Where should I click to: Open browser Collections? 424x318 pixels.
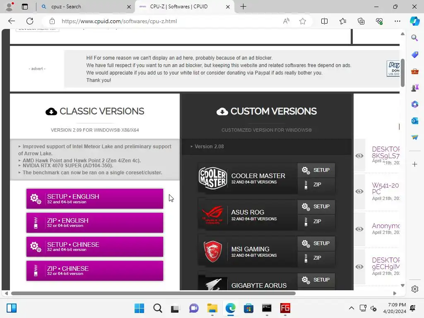(x=361, y=21)
